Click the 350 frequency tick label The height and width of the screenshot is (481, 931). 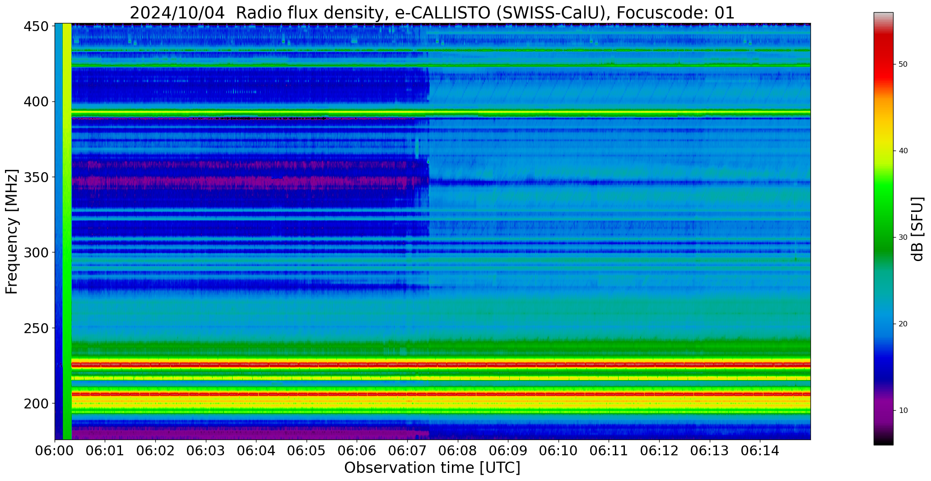tap(36, 177)
